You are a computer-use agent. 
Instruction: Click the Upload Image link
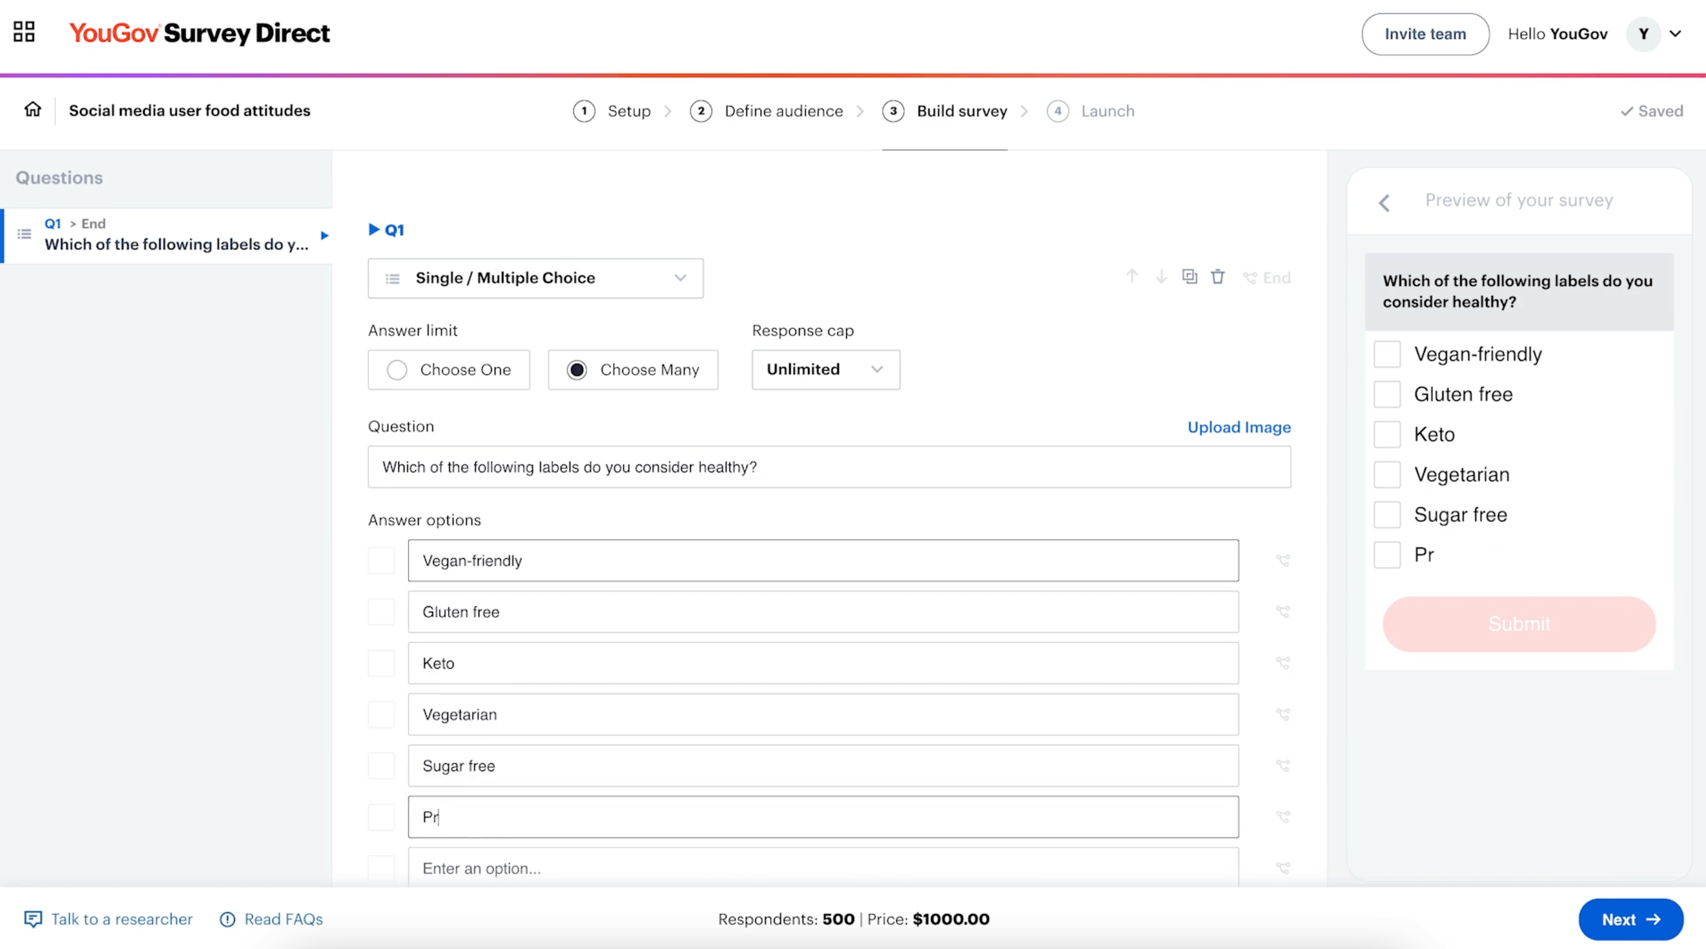[x=1238, y=427]
